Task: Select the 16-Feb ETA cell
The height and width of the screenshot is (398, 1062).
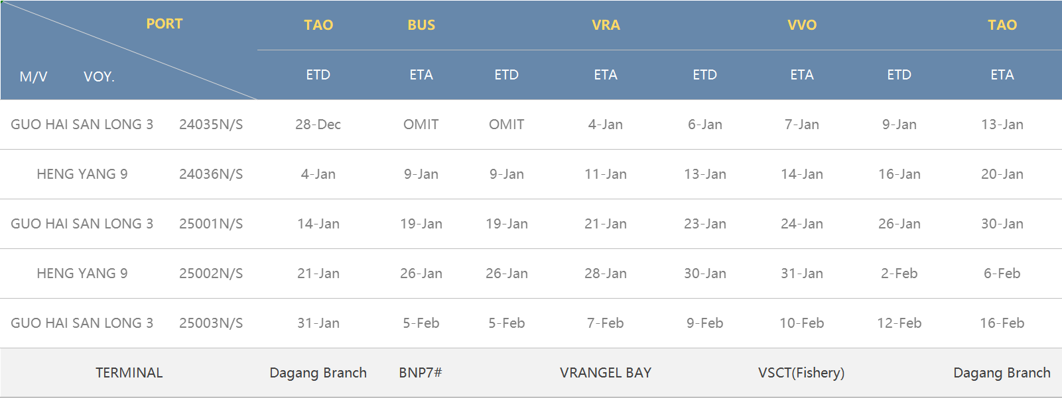Action: tap(1002, 323)
